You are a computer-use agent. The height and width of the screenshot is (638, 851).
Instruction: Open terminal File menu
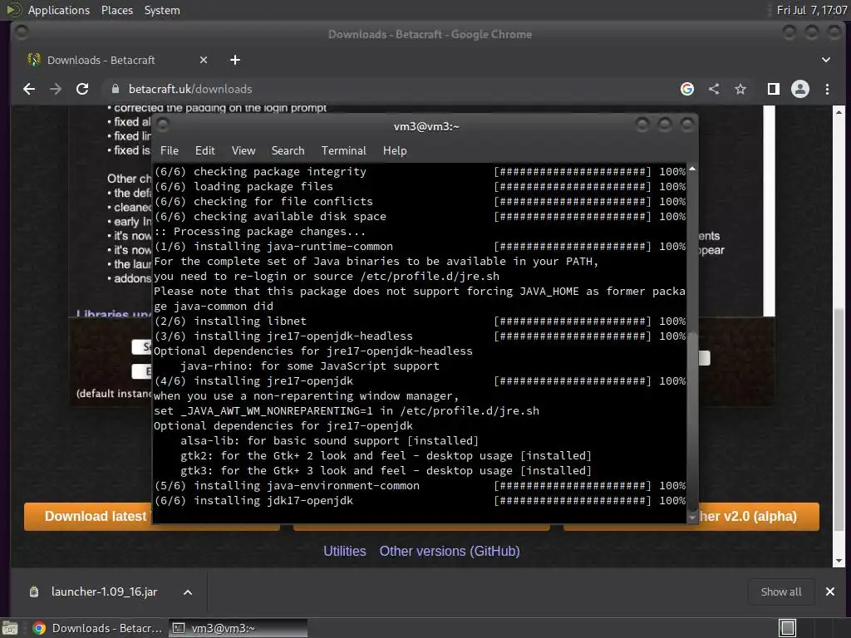170,151
